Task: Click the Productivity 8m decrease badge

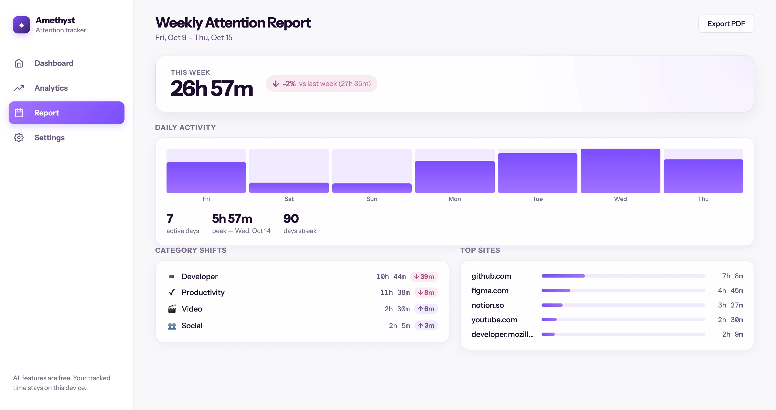Action: (426, 292)
